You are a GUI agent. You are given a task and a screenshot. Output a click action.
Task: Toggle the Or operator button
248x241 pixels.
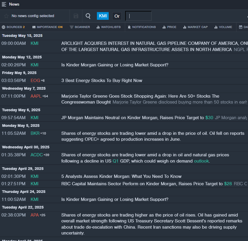(x=117, y=16)
